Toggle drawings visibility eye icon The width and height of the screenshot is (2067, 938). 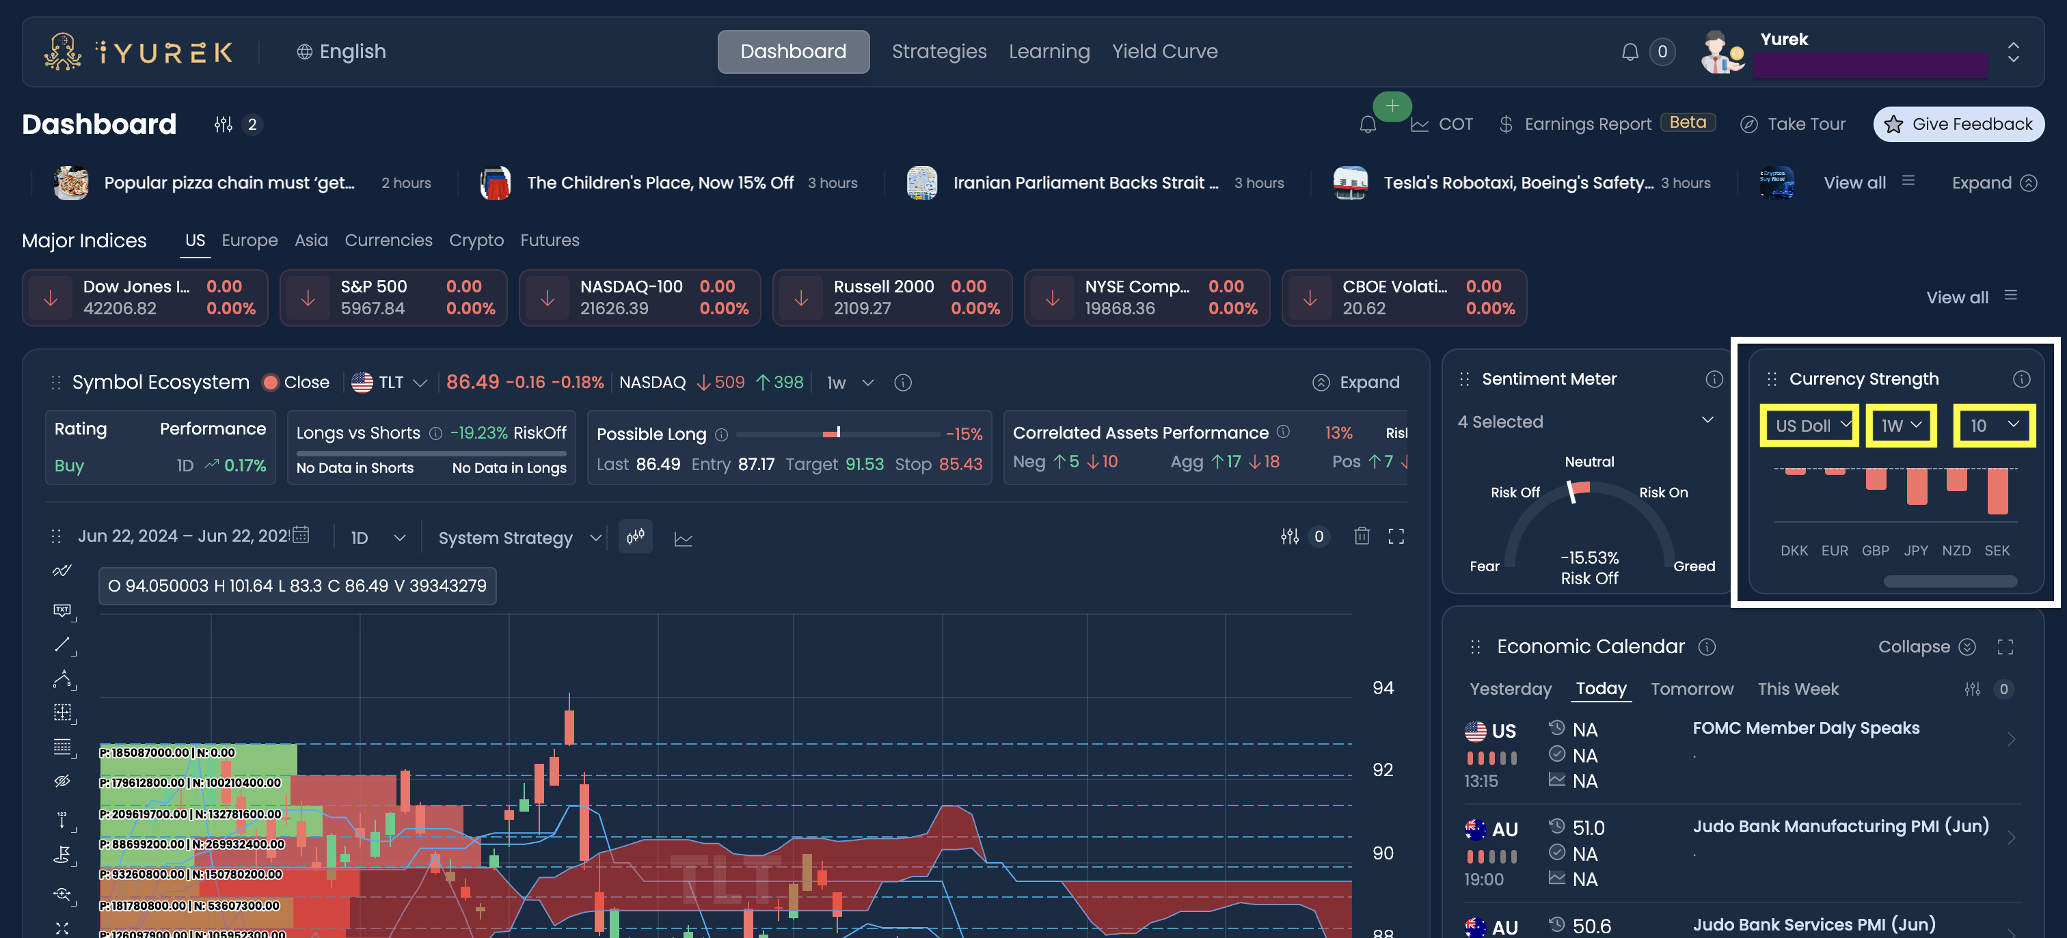coord(63,780)
